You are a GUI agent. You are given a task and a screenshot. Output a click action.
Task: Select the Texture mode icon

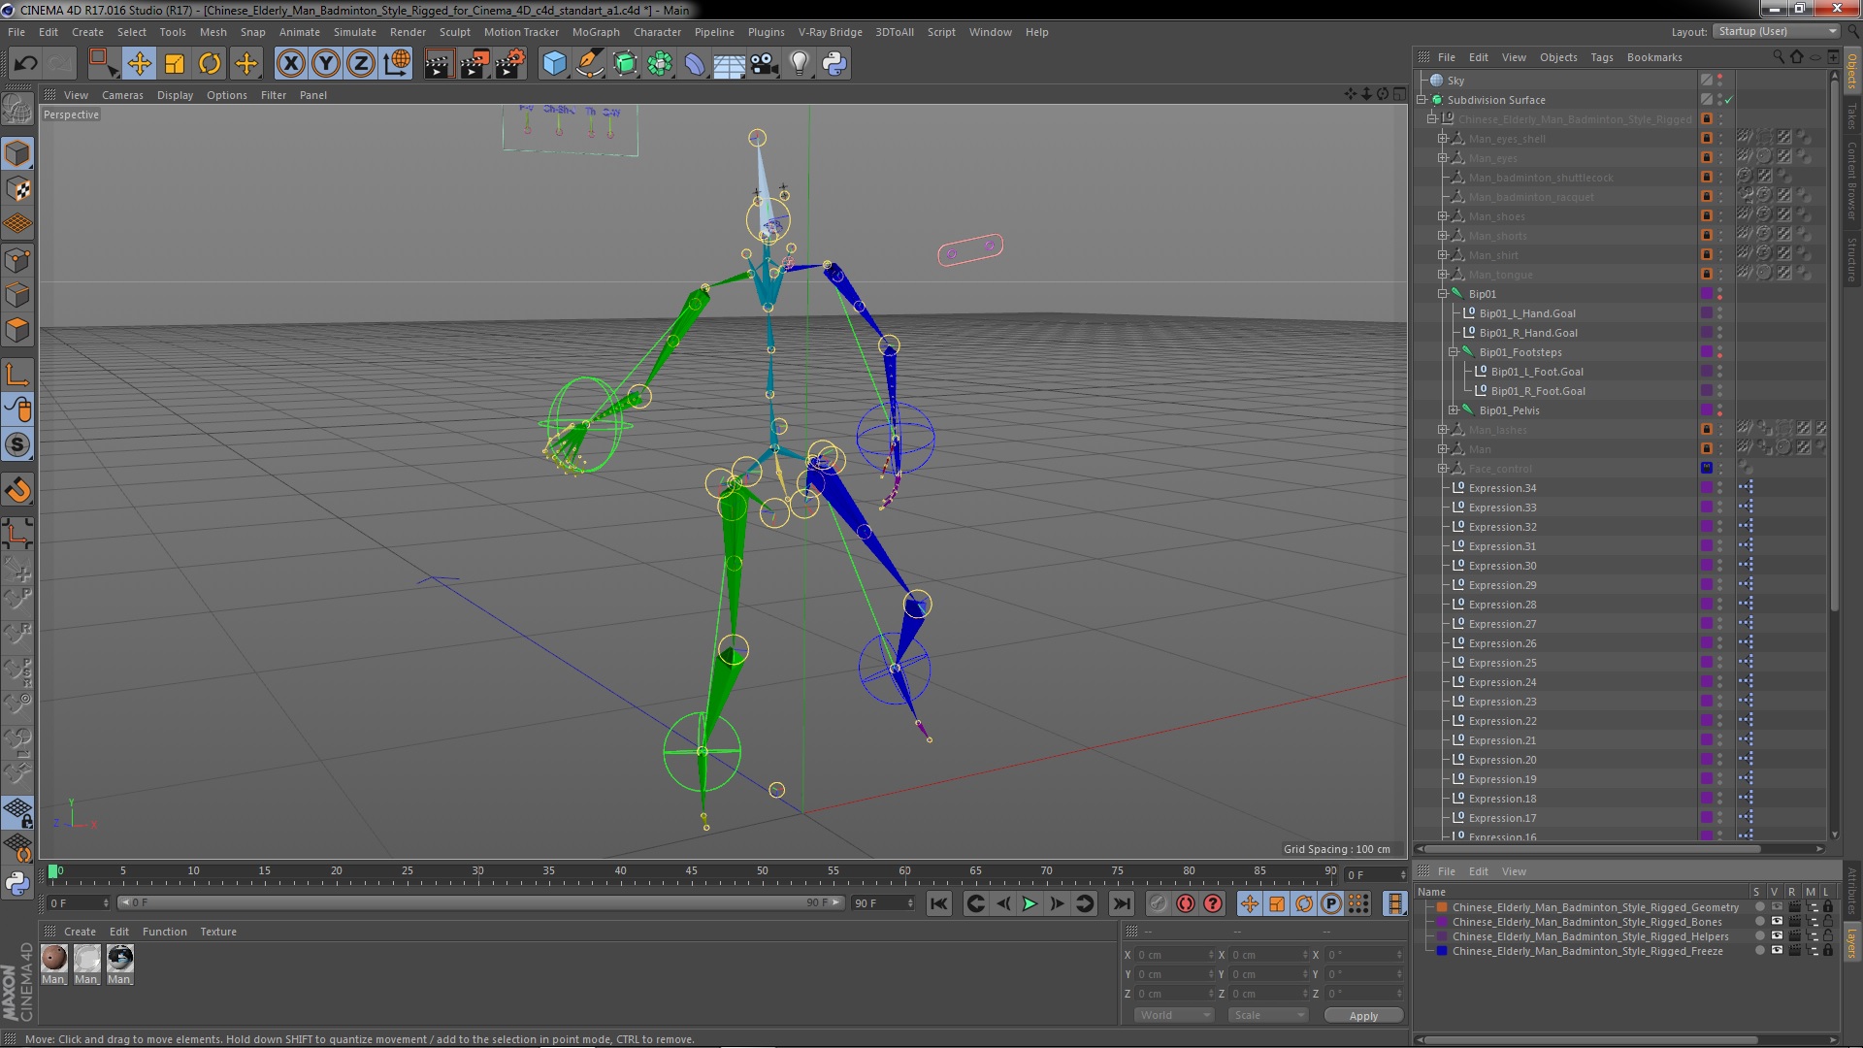(x=17, y=189)
